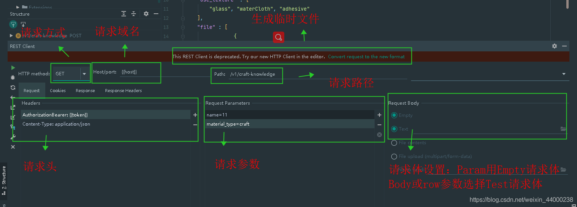Screen dimensions: 577x207
Task: Expand the v1/craft-knowledge POST tree node
Action: click(11, 36)
